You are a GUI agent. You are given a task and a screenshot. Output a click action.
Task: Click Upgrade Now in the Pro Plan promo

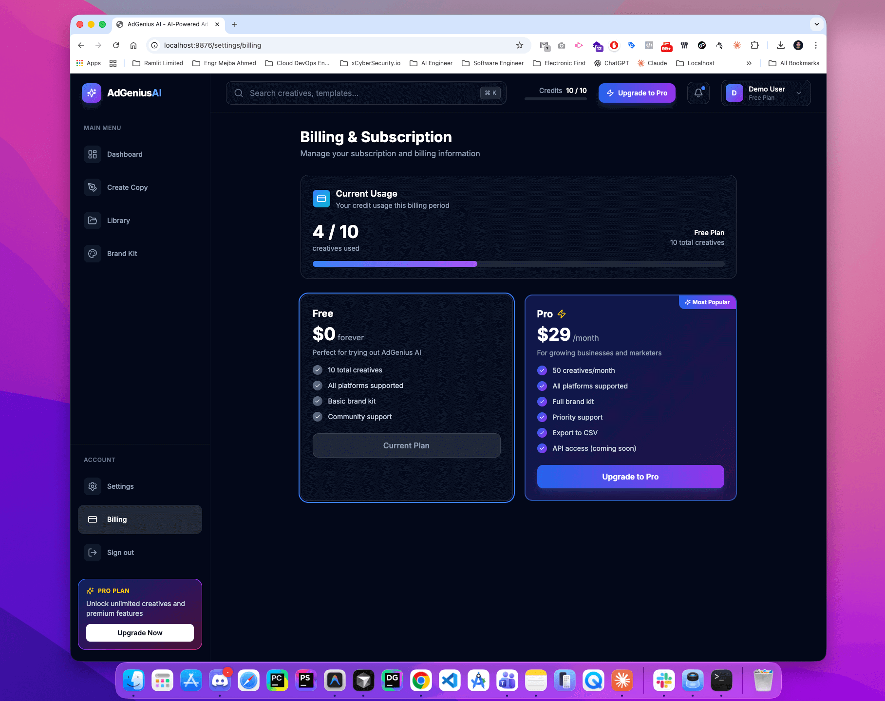[x=140, y=632]
